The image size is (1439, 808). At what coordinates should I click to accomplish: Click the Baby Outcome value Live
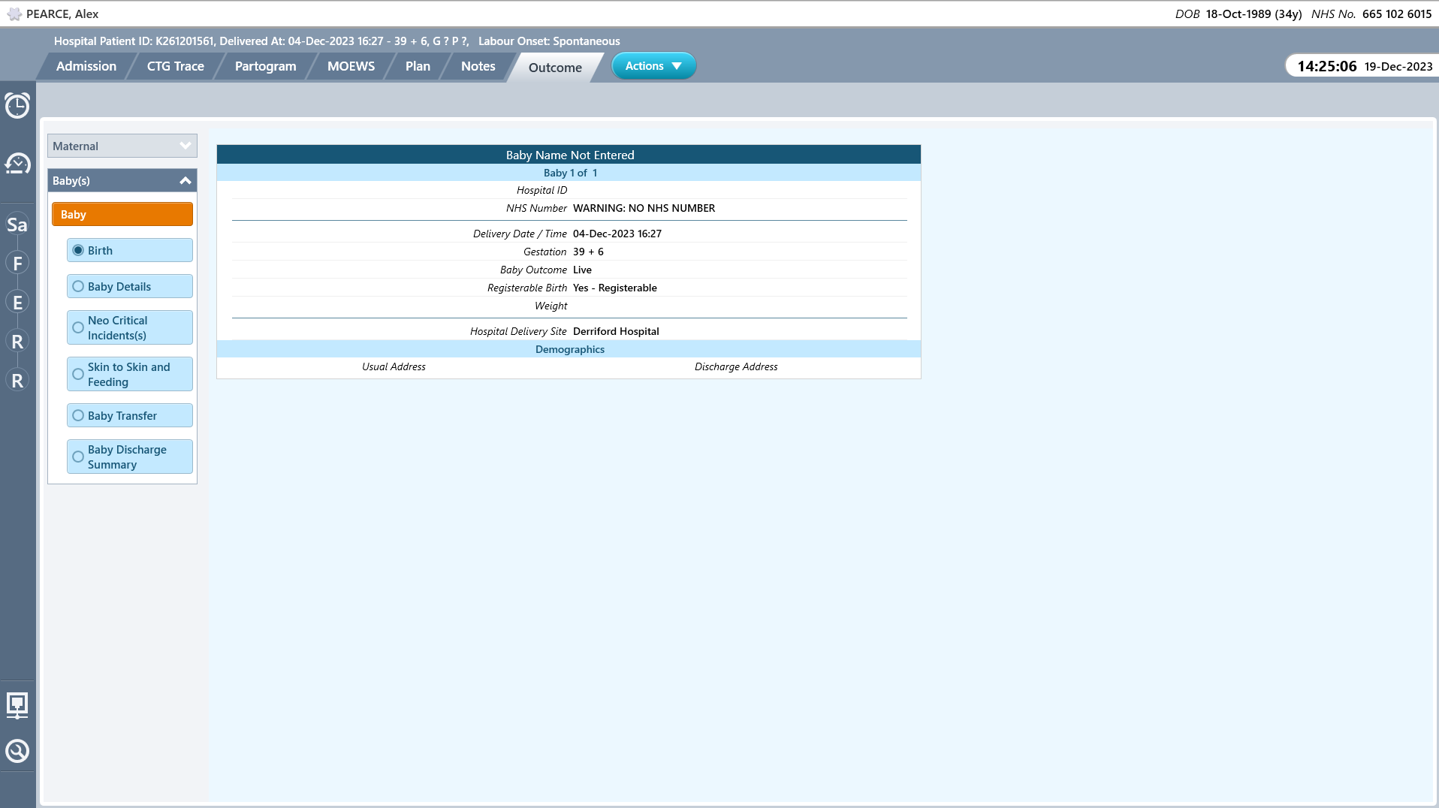point(582,270)
